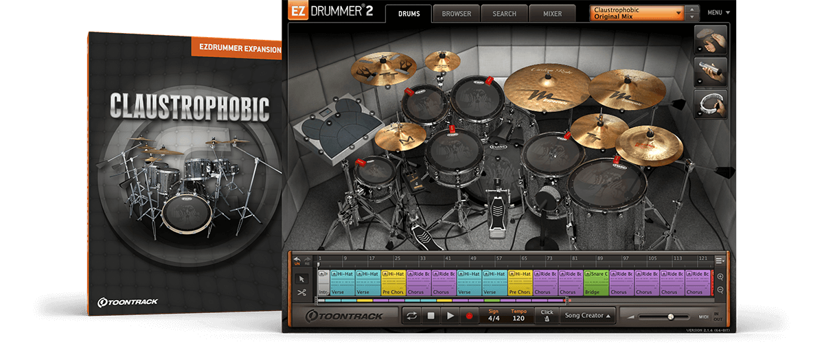
Task: Click the Undo arrow icon
Action: tap(297, 260)
